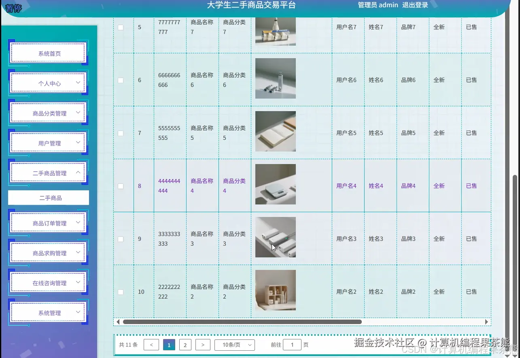Click the 前往 page number input
This screenshot has height=358, width=520.
[292, 345]
